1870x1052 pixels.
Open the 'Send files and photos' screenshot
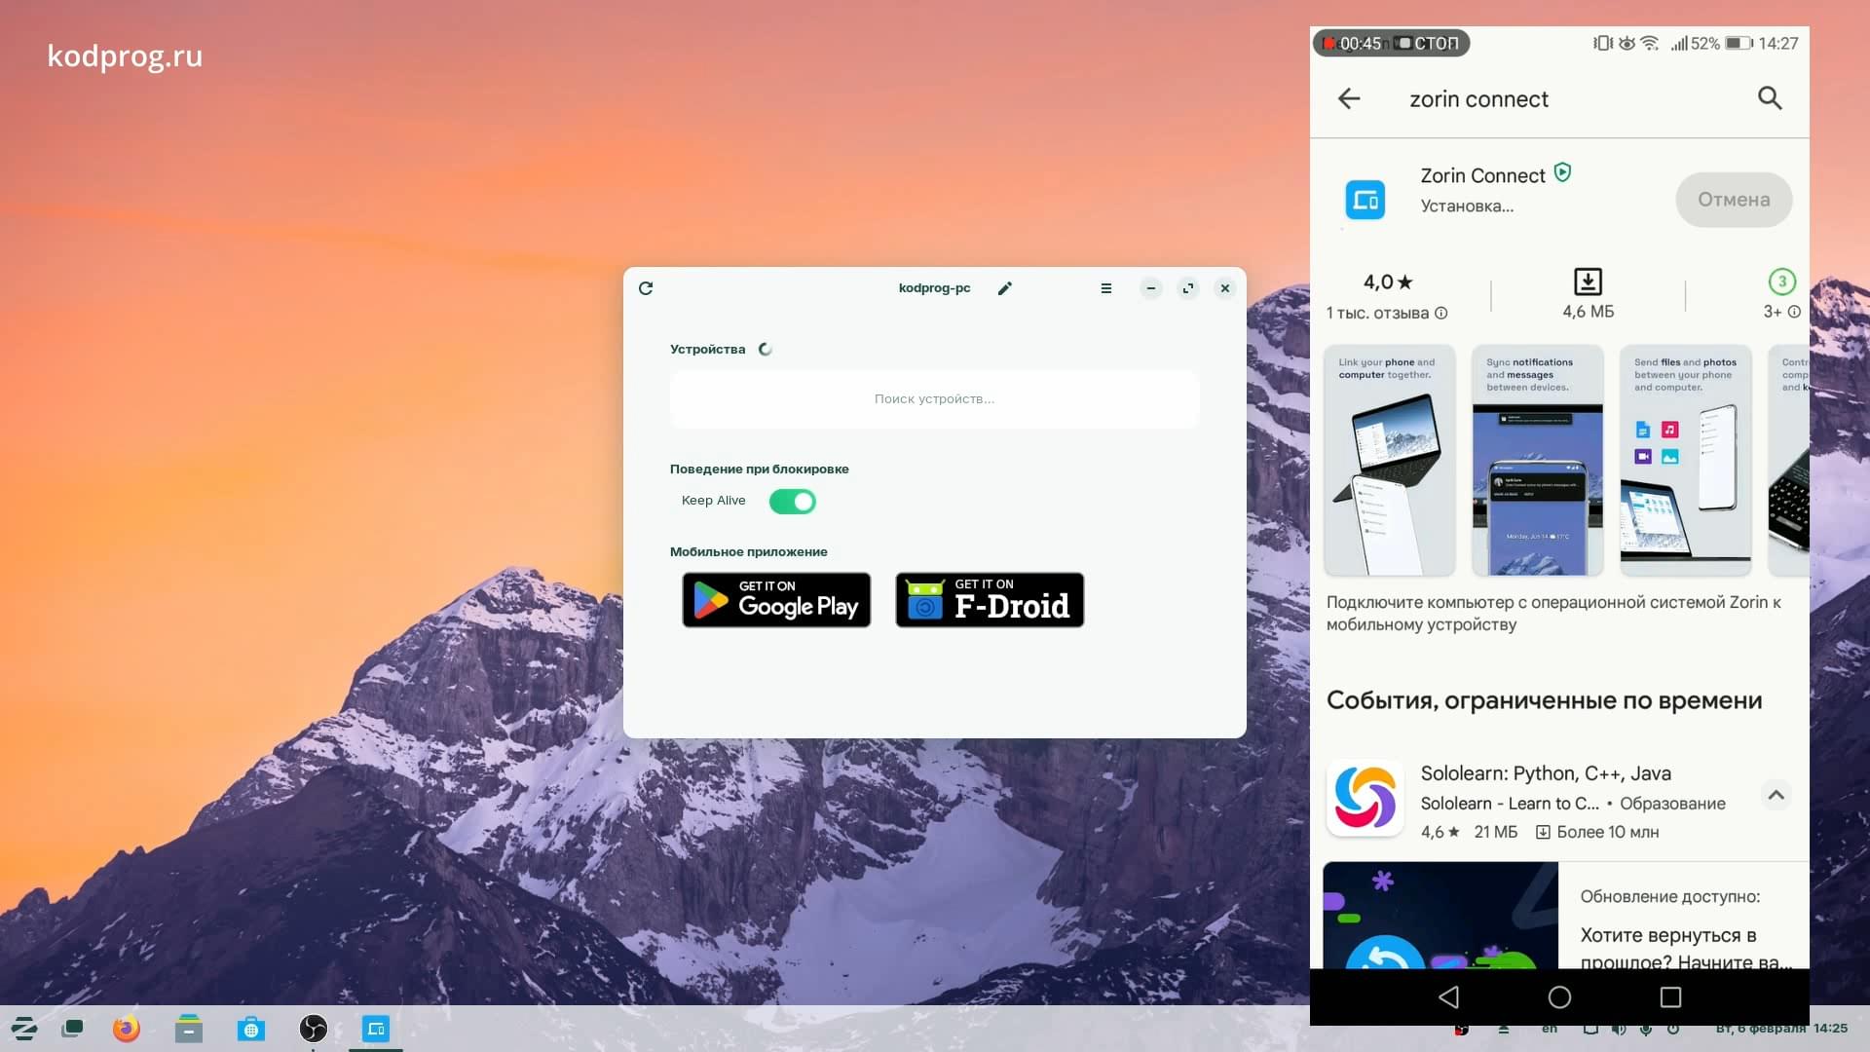(x=1685, y=460)
